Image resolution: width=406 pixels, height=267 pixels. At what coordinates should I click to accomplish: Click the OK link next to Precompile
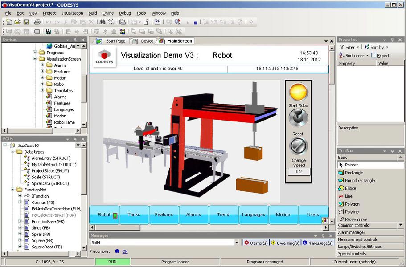click(125, 251)
